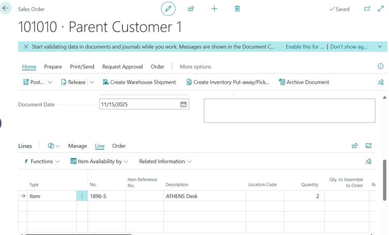The image size is (389, 235).
Task: Open the Request Approval tab
Action: [x=123, y=67]
